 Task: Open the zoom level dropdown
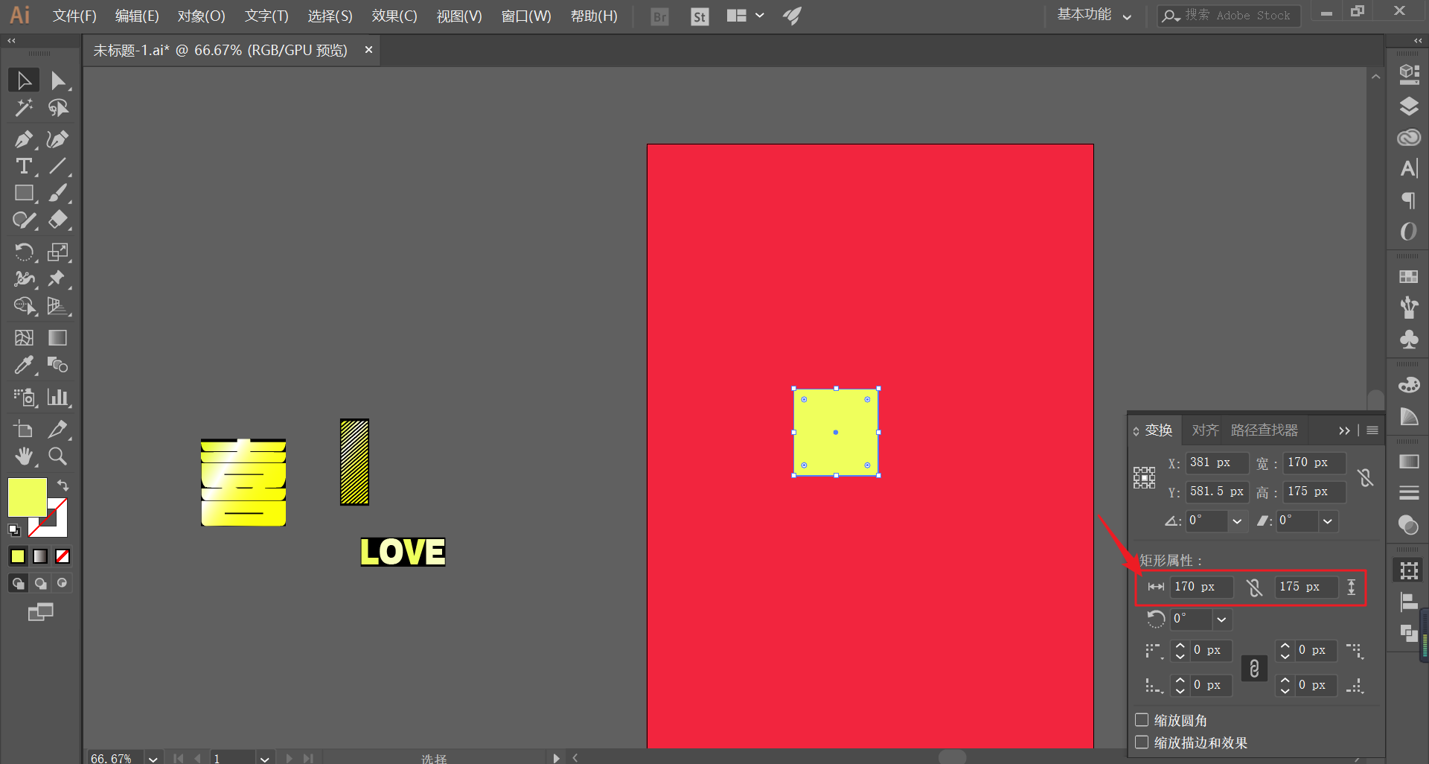coord(153,758)
